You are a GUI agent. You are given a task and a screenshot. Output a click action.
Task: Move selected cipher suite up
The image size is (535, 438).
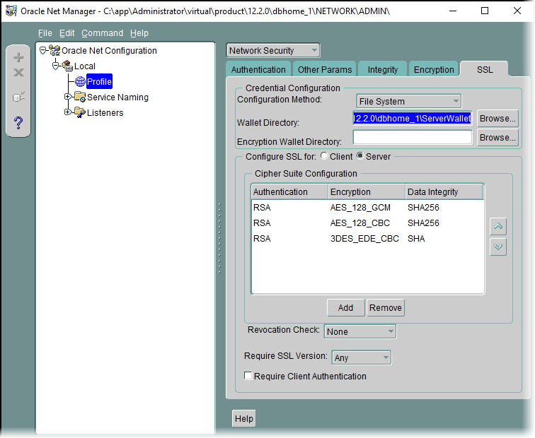tap(497, 226)
